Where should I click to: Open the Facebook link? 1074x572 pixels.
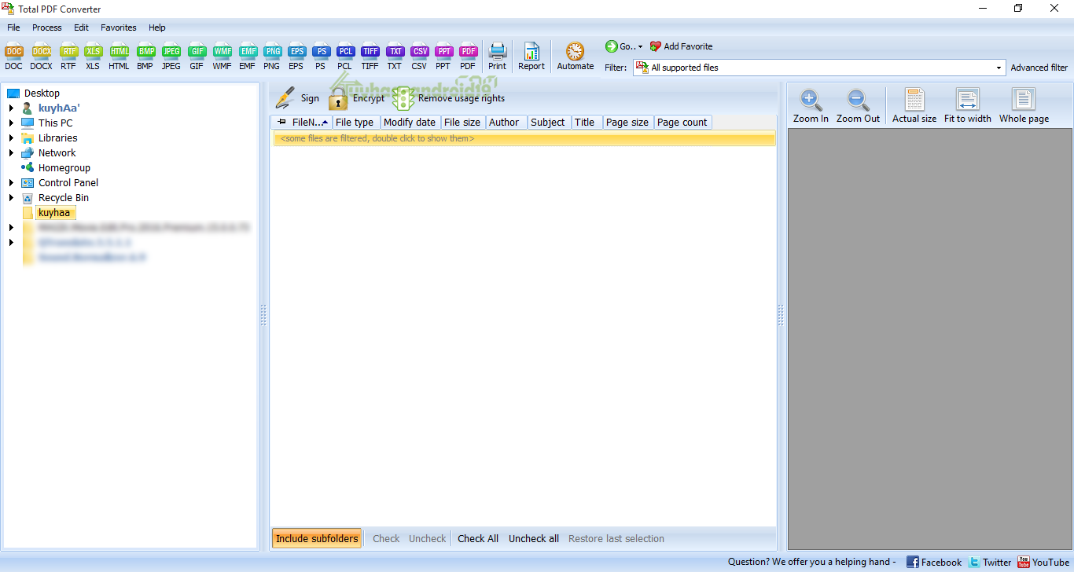(x=934, y=562)
